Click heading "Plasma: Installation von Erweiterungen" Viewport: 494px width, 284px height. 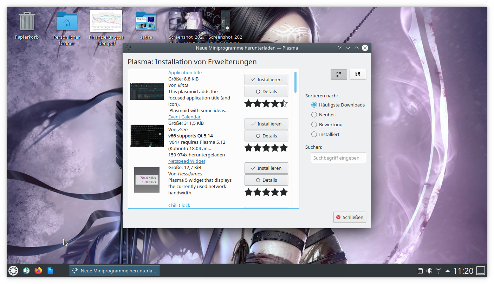click(x=192, y=62)
